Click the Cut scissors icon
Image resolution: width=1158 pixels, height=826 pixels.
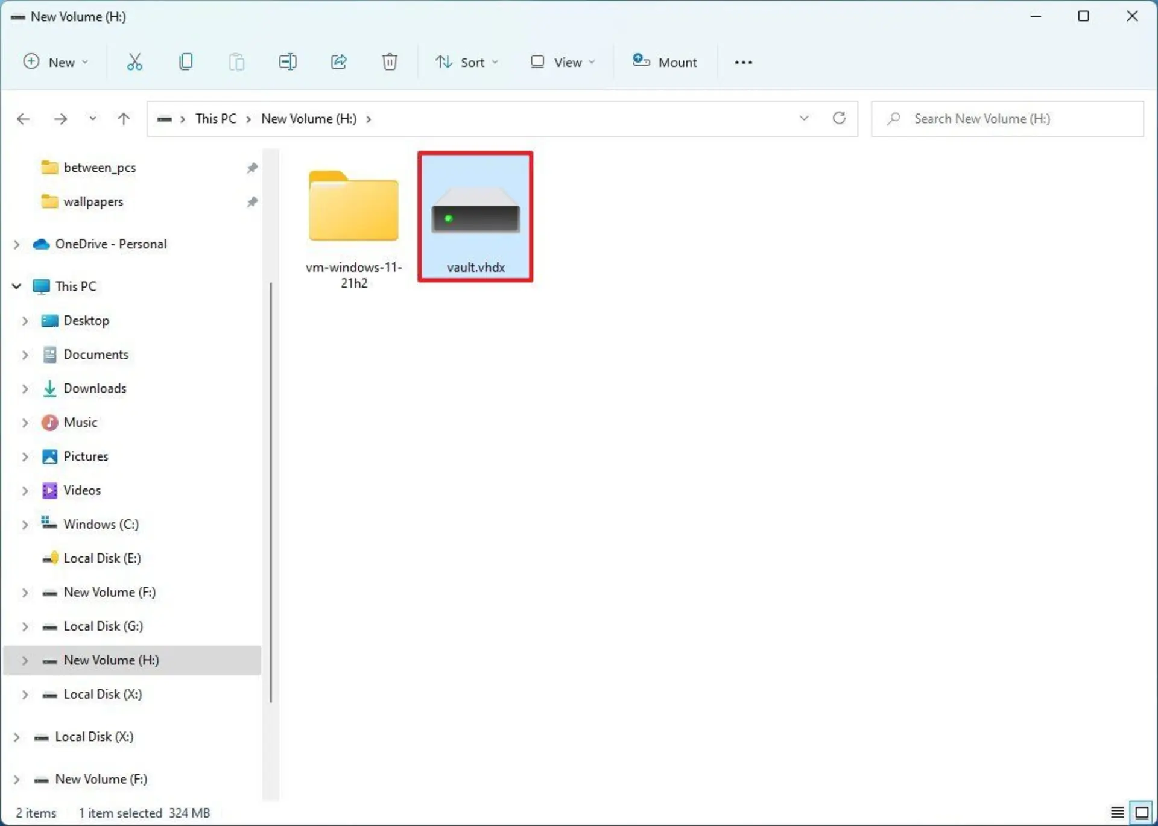click(134, 62)
